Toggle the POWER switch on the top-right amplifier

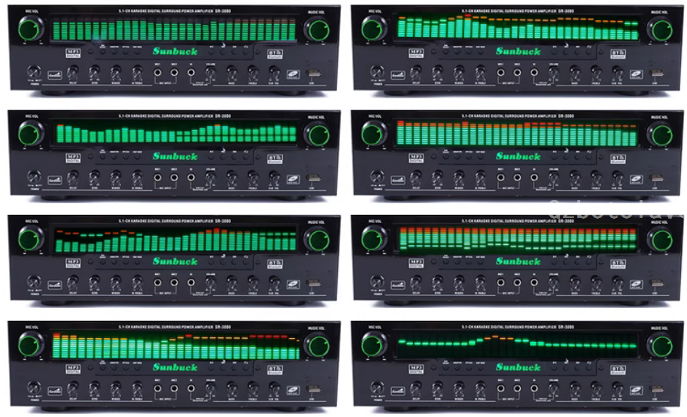coord(377,71)
